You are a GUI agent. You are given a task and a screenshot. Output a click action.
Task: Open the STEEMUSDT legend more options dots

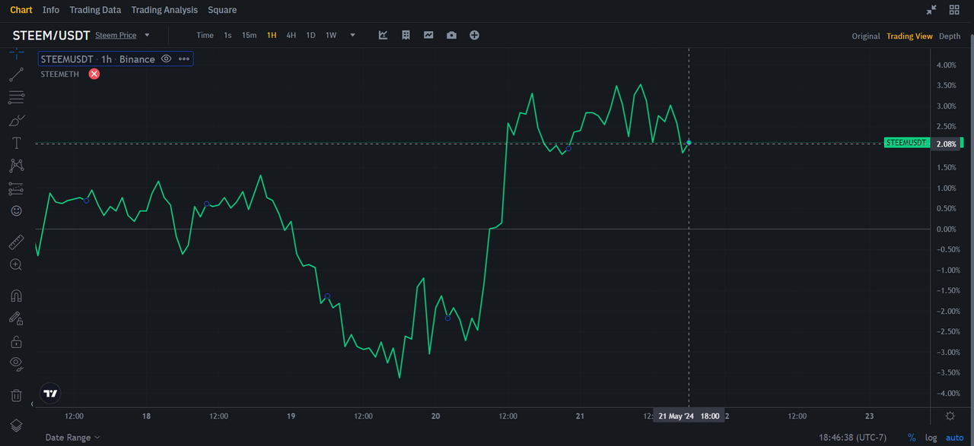[x=184, y=59]
